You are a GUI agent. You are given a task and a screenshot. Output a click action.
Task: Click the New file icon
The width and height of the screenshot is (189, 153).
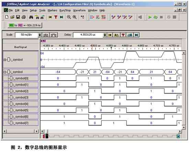(7, 17)
